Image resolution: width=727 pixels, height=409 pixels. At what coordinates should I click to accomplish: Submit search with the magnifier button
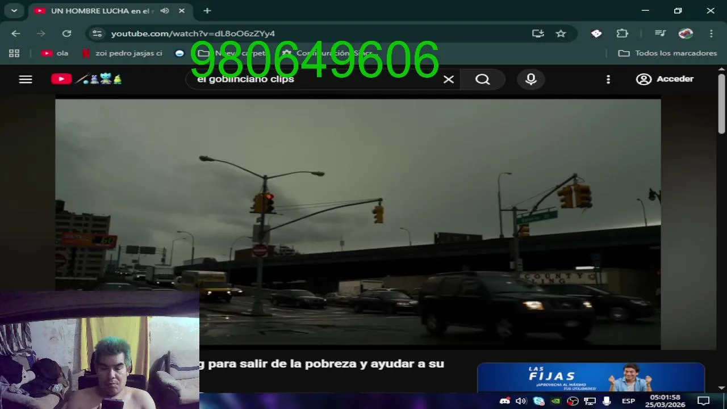[x=483, y=80]
